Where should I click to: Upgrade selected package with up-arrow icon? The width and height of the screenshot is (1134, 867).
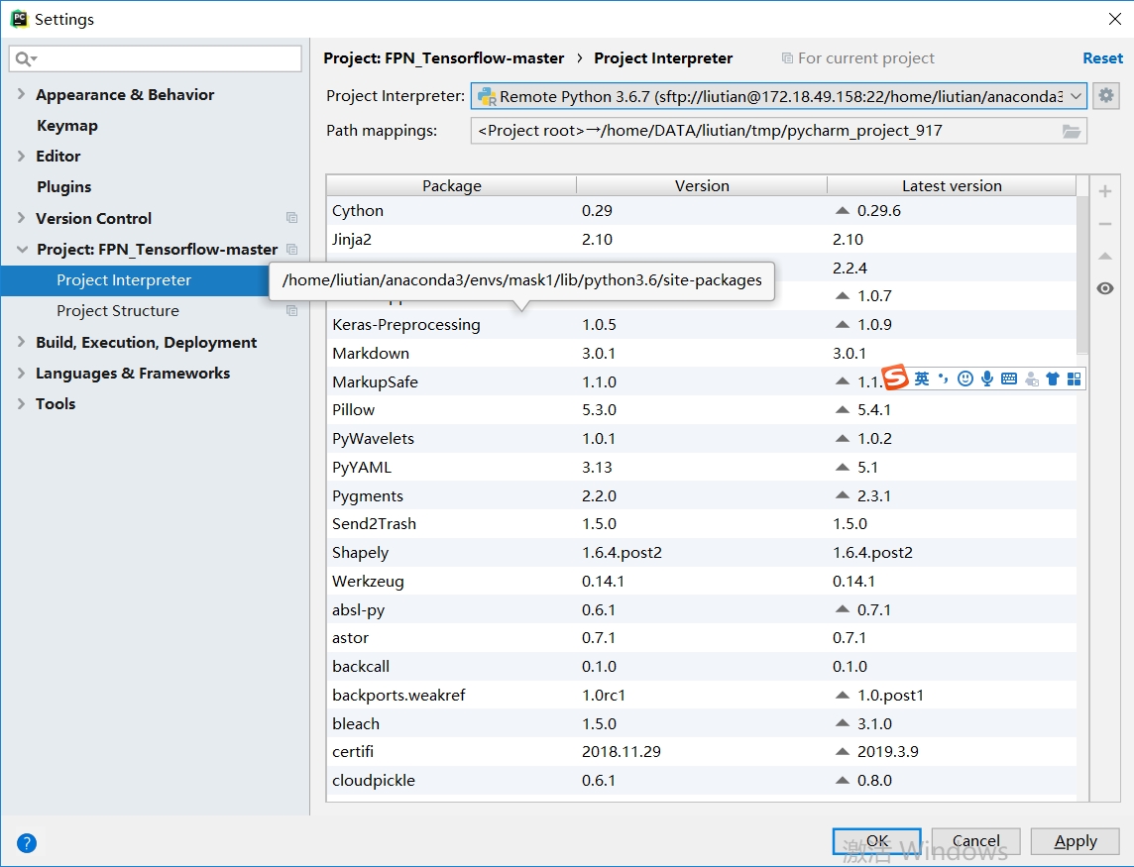pos(1105,256)
